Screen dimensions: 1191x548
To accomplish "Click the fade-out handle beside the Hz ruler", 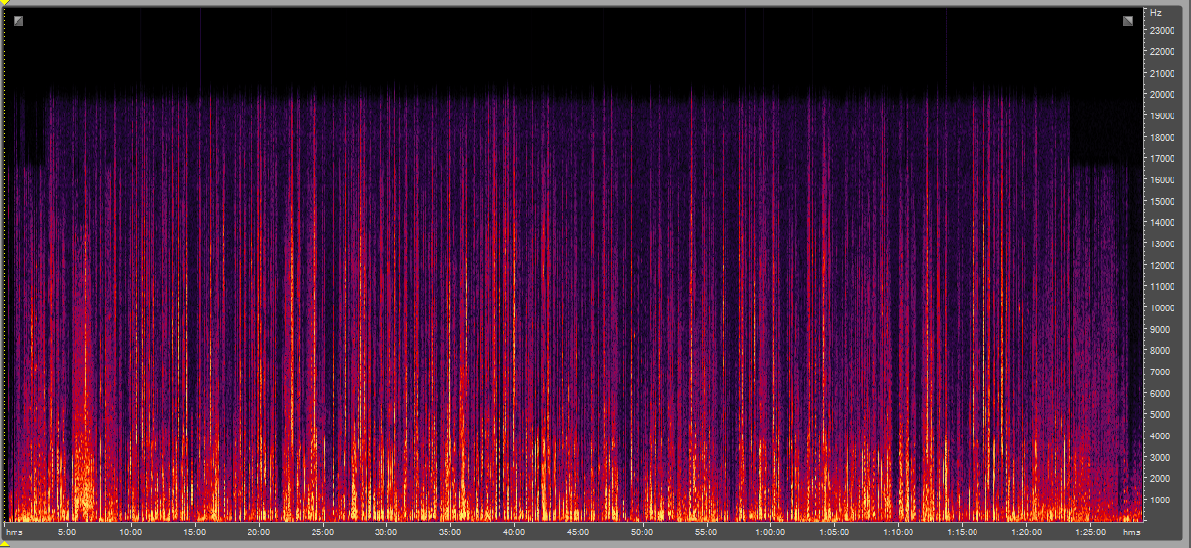I will pyautogui.click(x=1128, y=21).
